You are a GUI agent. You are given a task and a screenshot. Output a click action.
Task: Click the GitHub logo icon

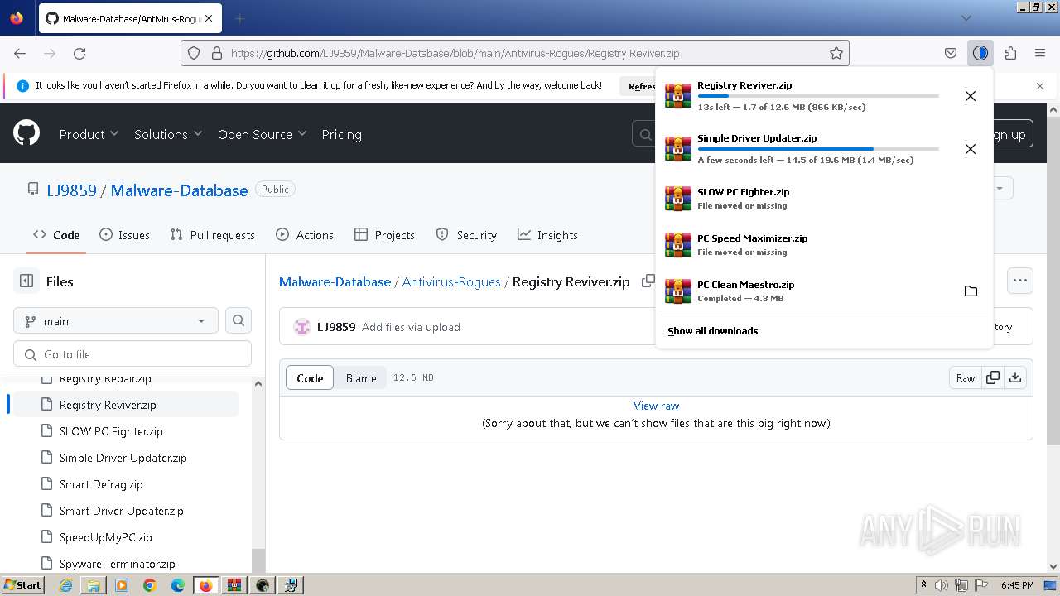[x=26, y=133]
